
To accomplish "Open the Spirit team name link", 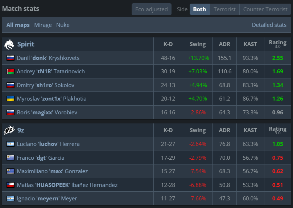I will (26, 44).
